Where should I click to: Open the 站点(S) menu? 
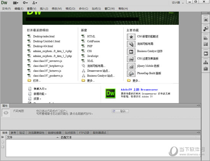(96, 8)
